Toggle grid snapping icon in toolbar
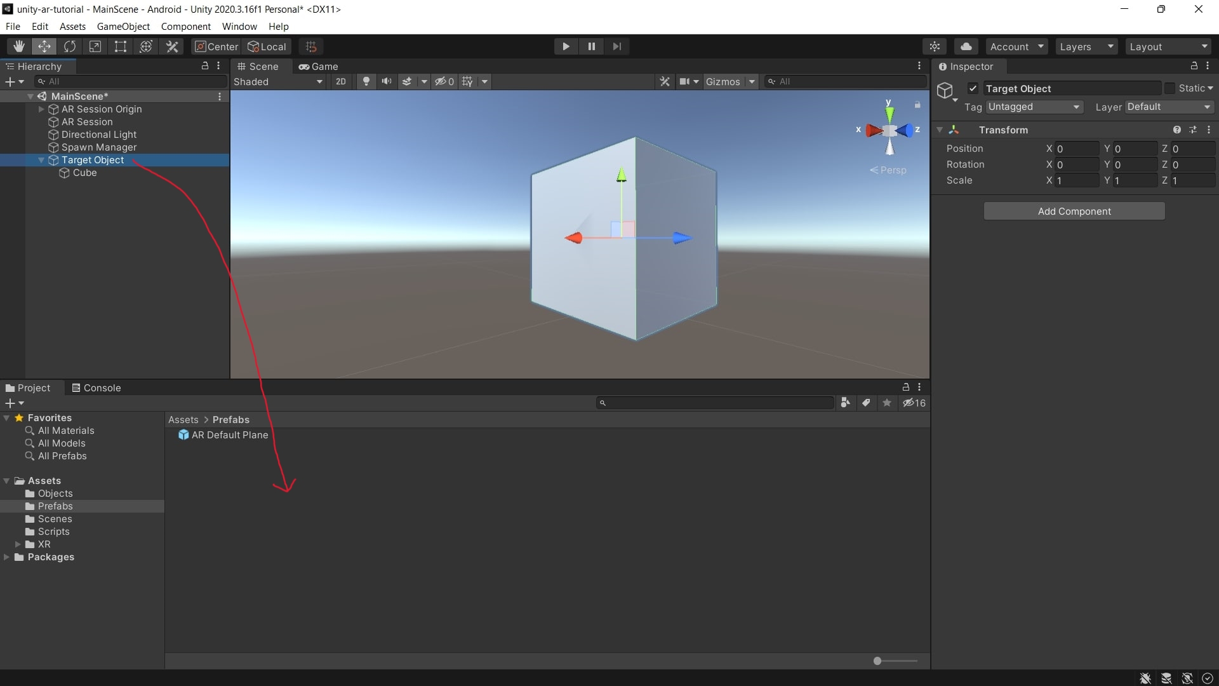 pyautogui.click(x=311, y=46)
